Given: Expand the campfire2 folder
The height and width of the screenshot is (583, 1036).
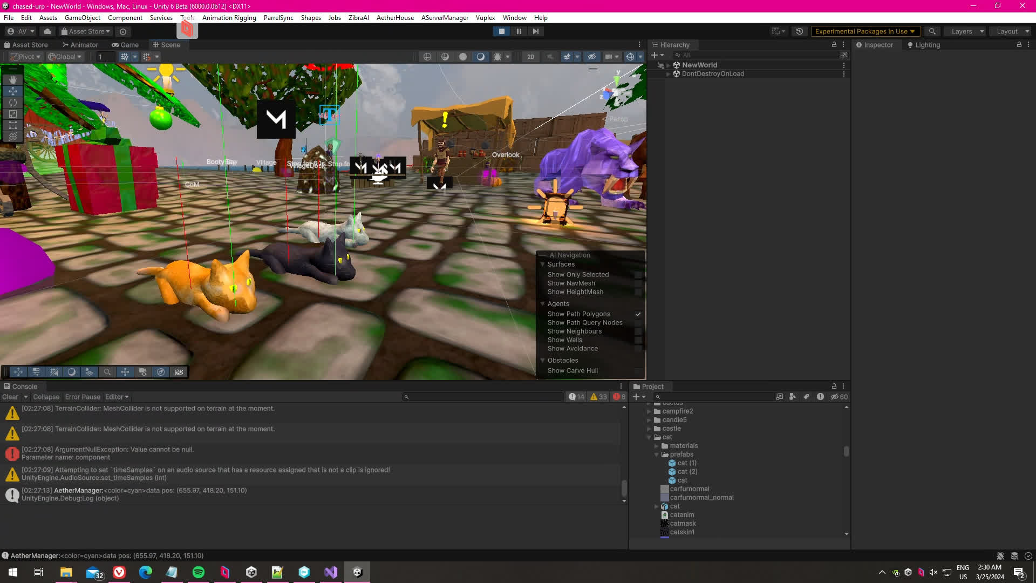Looking at the screenshot, I should pos(649,411).
